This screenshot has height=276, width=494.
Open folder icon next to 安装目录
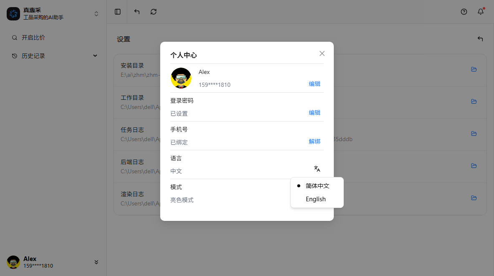[x=474, y=69]
